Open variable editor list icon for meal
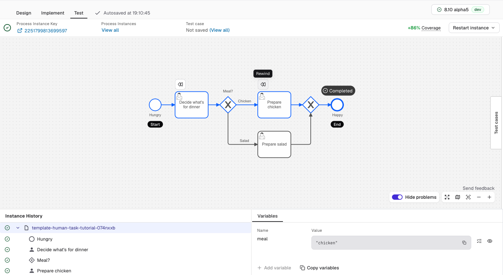The height and width of the screenshot is (275, 503). (x=479, y=241)
